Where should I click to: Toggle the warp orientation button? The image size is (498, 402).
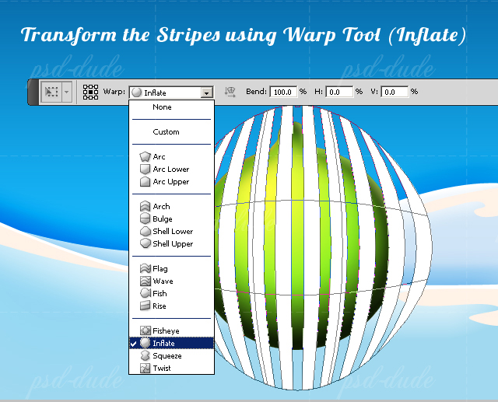[x=230, y=92]
